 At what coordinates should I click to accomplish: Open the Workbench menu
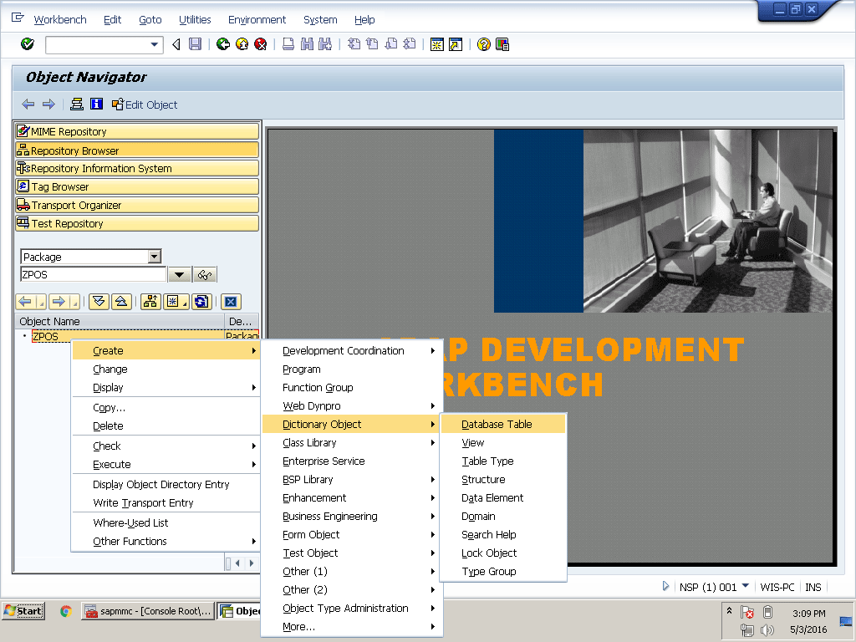click(60, 20)
